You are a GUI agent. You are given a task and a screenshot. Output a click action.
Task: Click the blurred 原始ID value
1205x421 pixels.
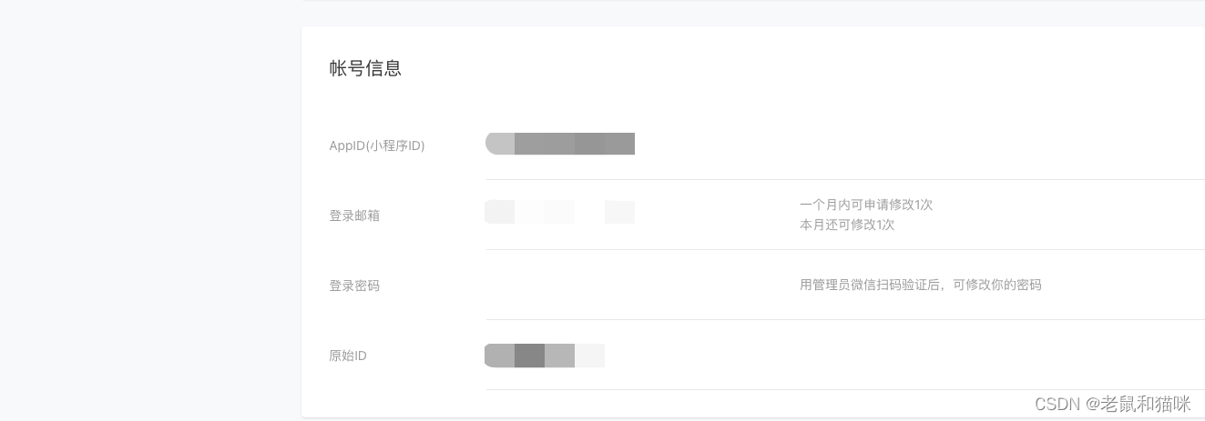(x=545, y=356)
